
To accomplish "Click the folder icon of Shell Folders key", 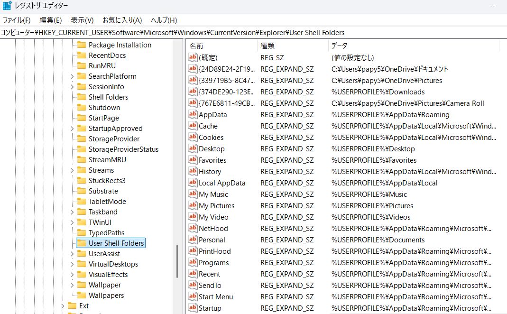I will tap(81, 97).
